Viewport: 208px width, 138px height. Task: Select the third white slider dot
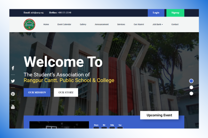[x=191, y=93]
